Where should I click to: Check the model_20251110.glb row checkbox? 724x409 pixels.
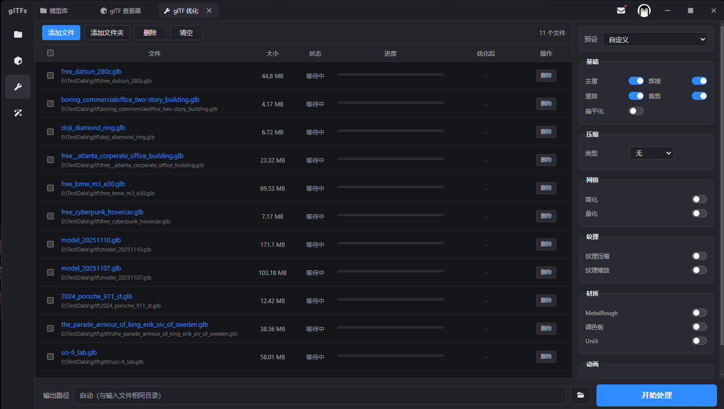pyautogui.click(x=50, y=244)
